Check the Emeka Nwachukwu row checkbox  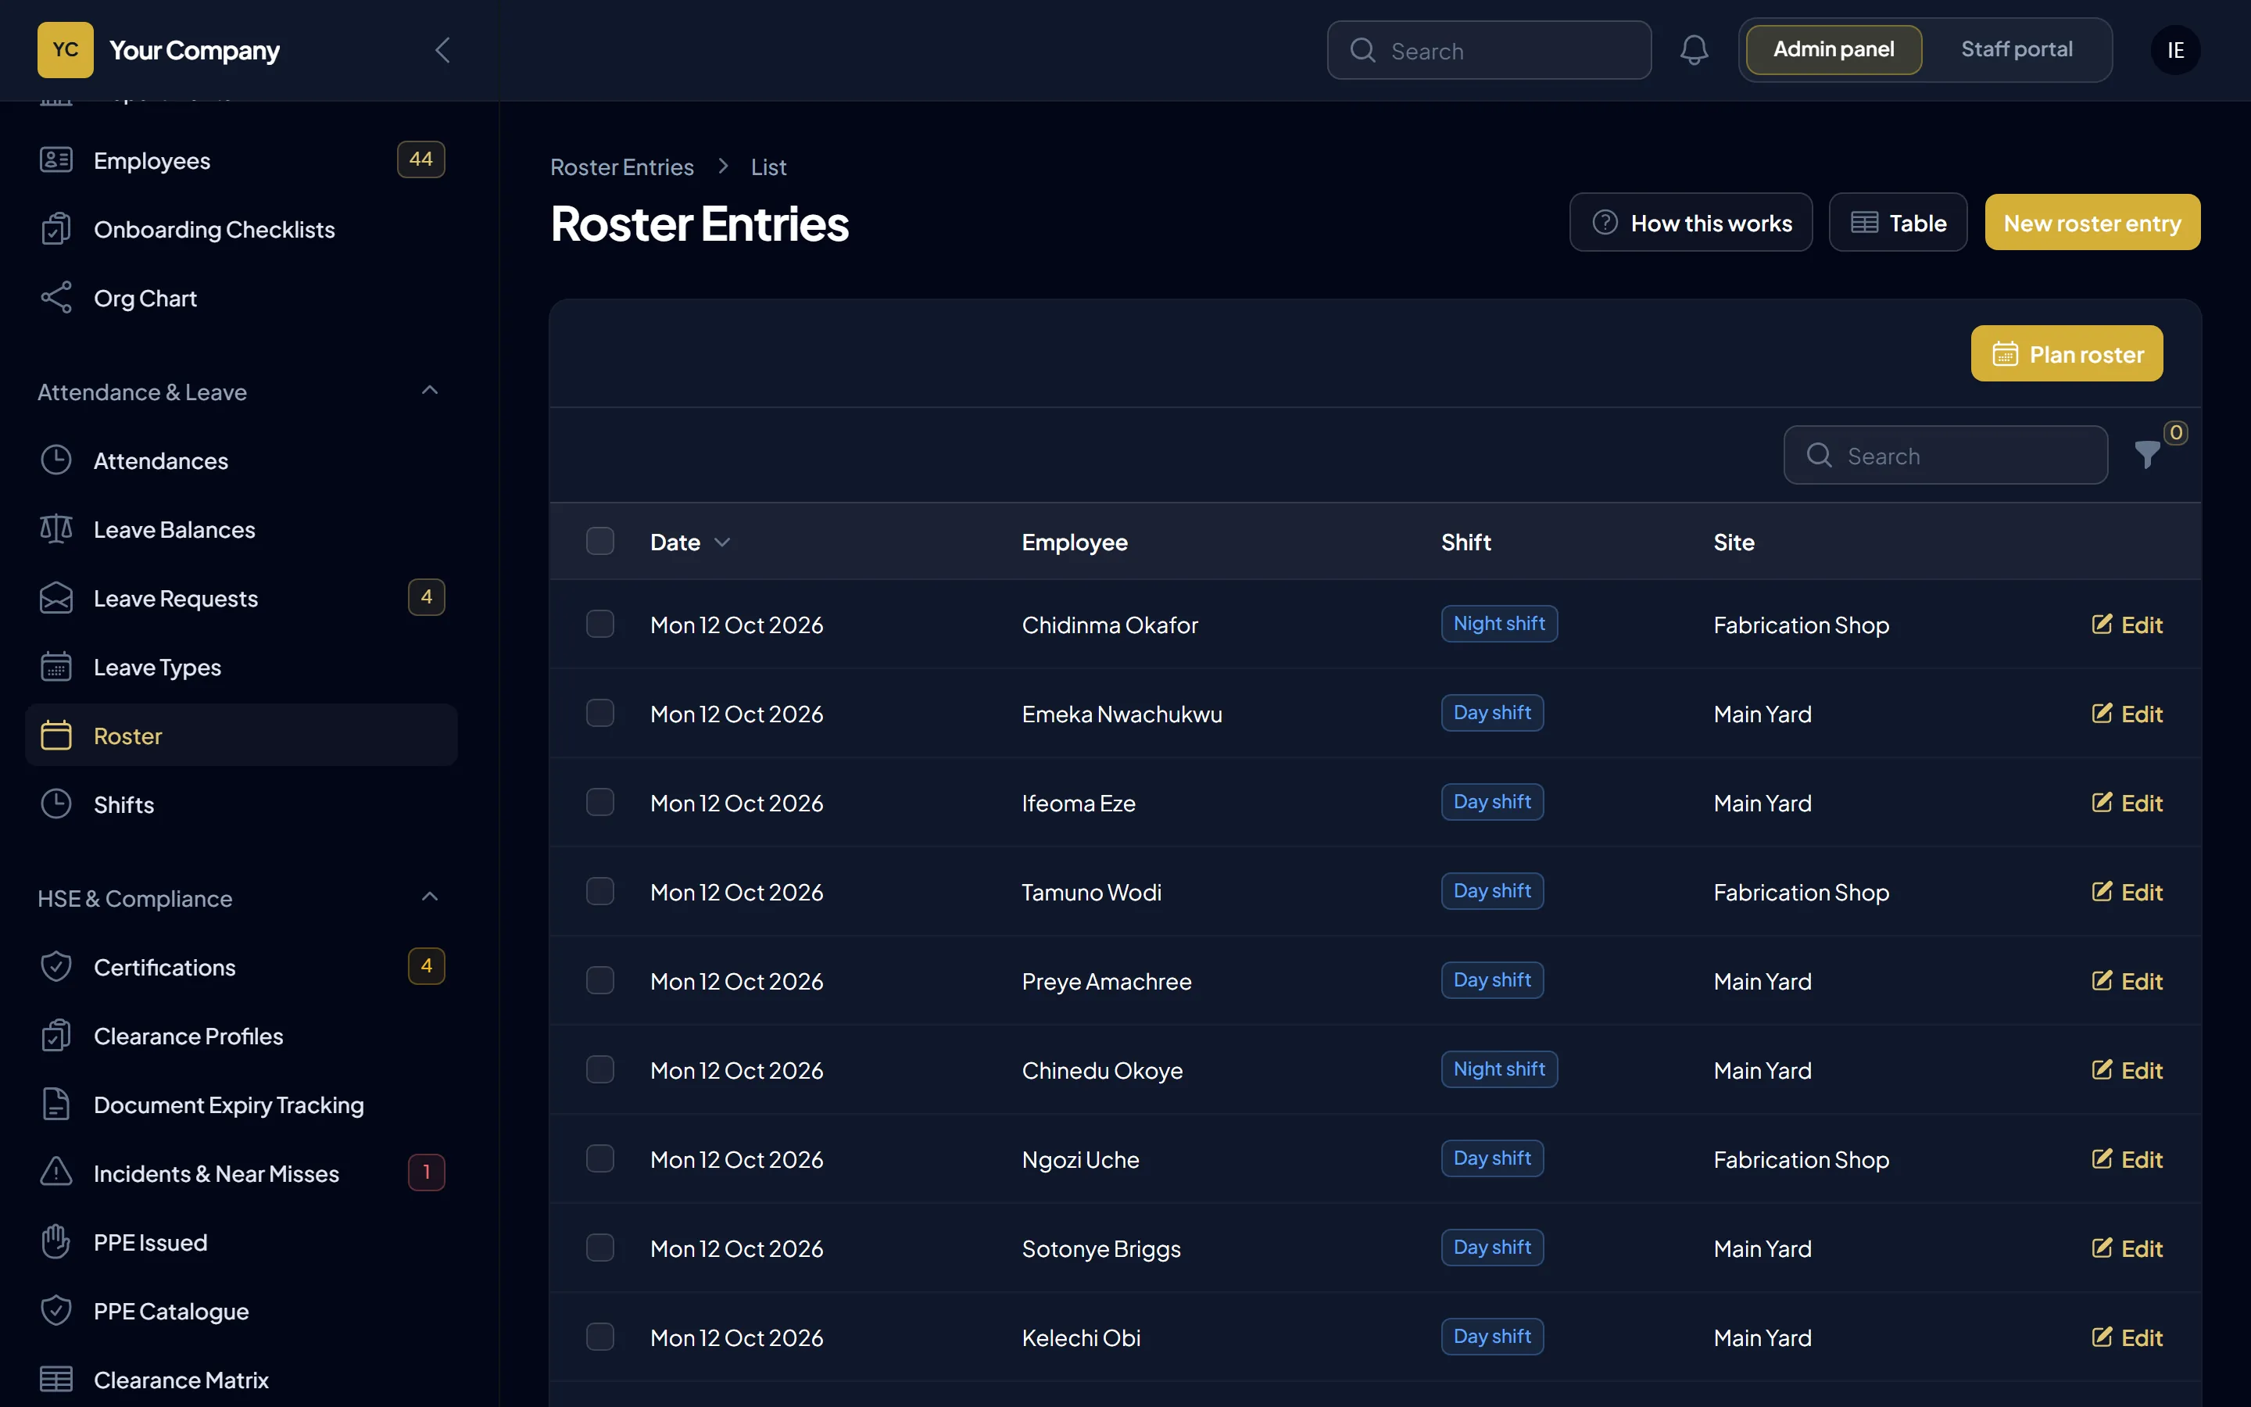click(600, 713)
